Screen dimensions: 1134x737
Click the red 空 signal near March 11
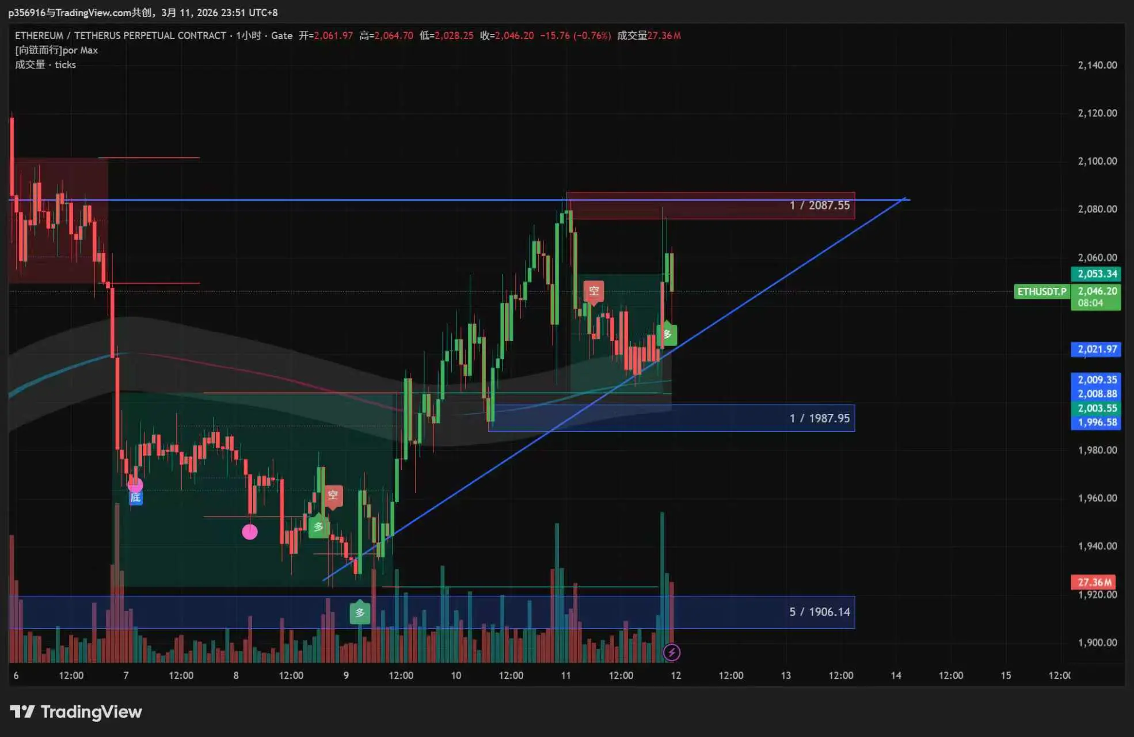593,291
